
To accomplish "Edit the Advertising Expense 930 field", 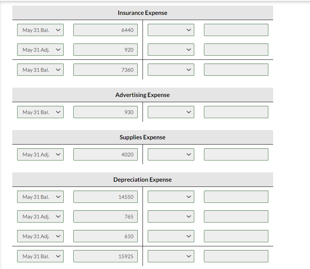I will pos(105,112).
